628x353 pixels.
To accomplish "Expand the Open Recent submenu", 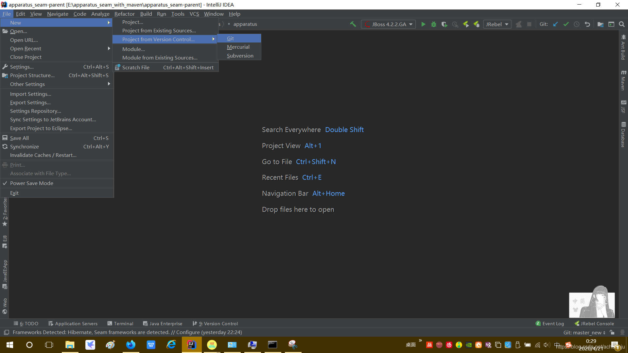I will [57, 48].
